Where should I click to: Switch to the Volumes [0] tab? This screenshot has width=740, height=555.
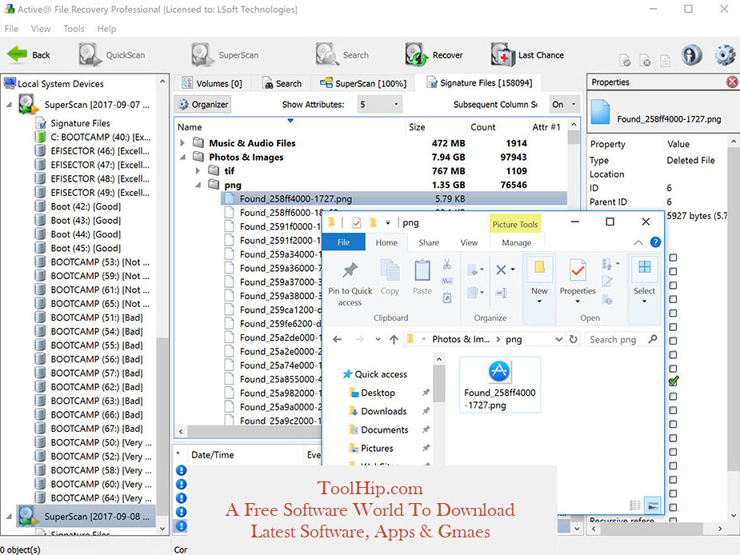pyautogui.click(x=212, y=83)
